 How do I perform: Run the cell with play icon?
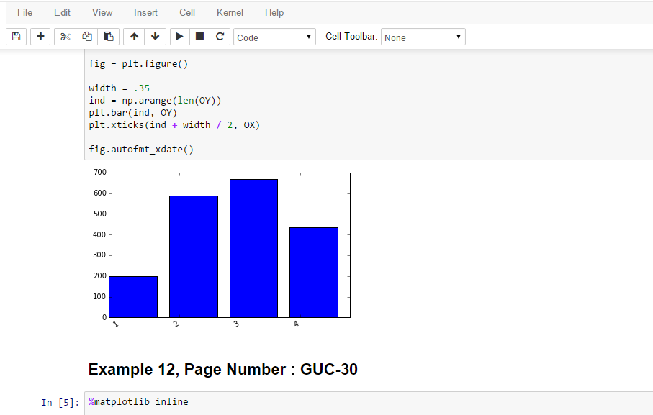[180, 37]
